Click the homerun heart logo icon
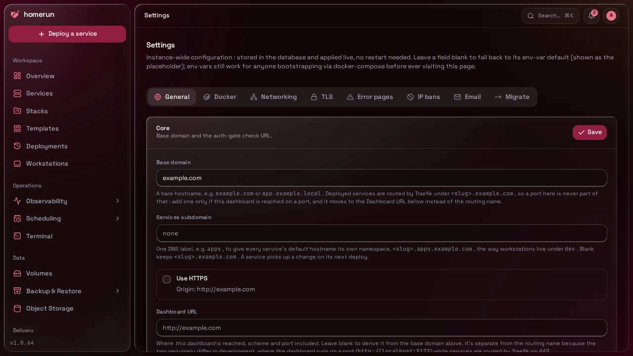This screenshot has width=633, height=356. (15, 15)
